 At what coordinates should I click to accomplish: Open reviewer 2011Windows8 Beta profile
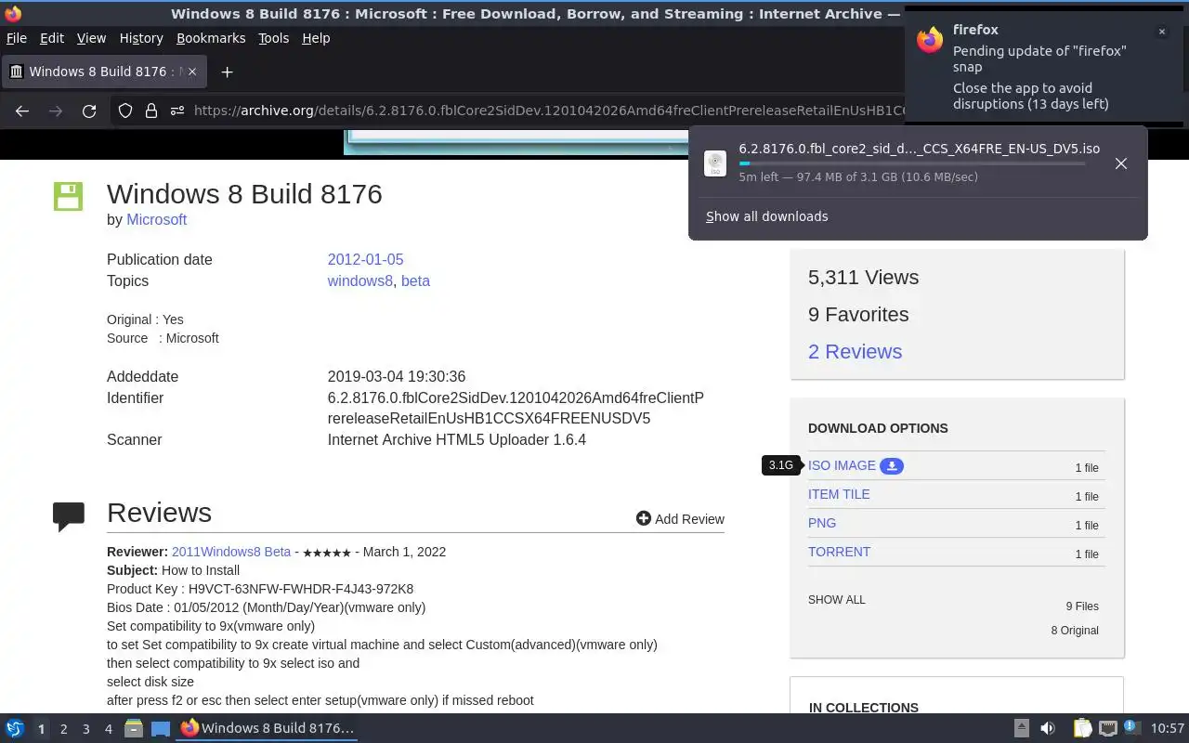(x=231, y=552)
